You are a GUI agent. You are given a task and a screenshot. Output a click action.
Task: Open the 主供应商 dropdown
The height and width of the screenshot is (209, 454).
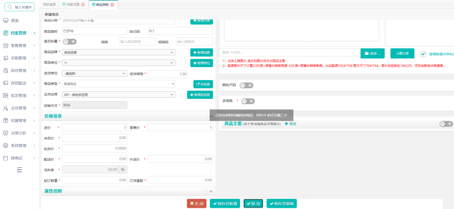tap(119, 95)
